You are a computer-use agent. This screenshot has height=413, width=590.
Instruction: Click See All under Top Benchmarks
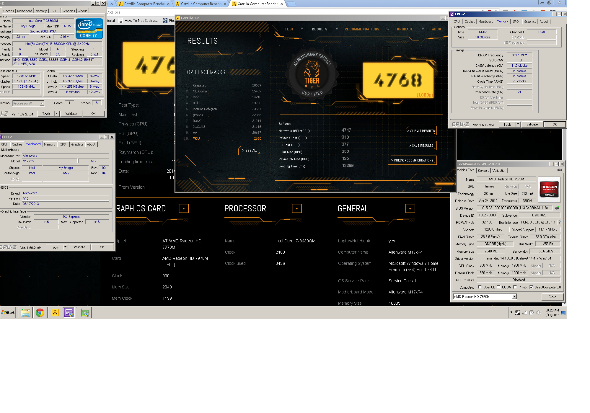pos(250,151)
